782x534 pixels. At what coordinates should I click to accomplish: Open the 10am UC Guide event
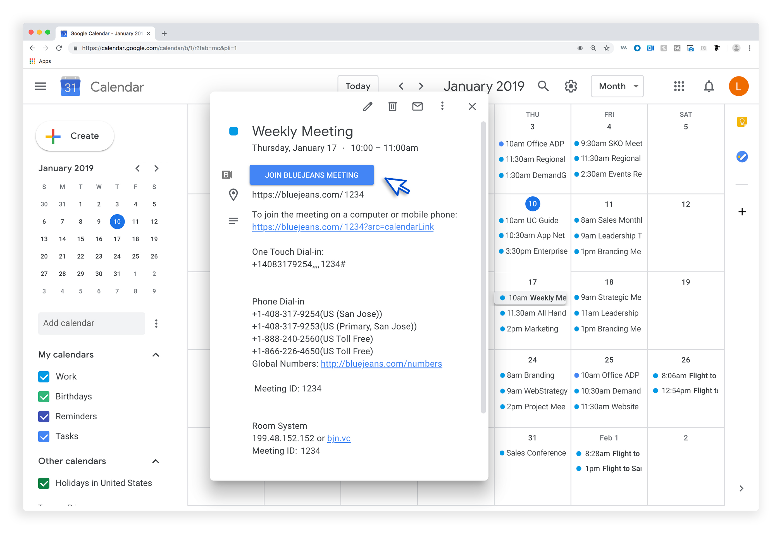(529, 220)
